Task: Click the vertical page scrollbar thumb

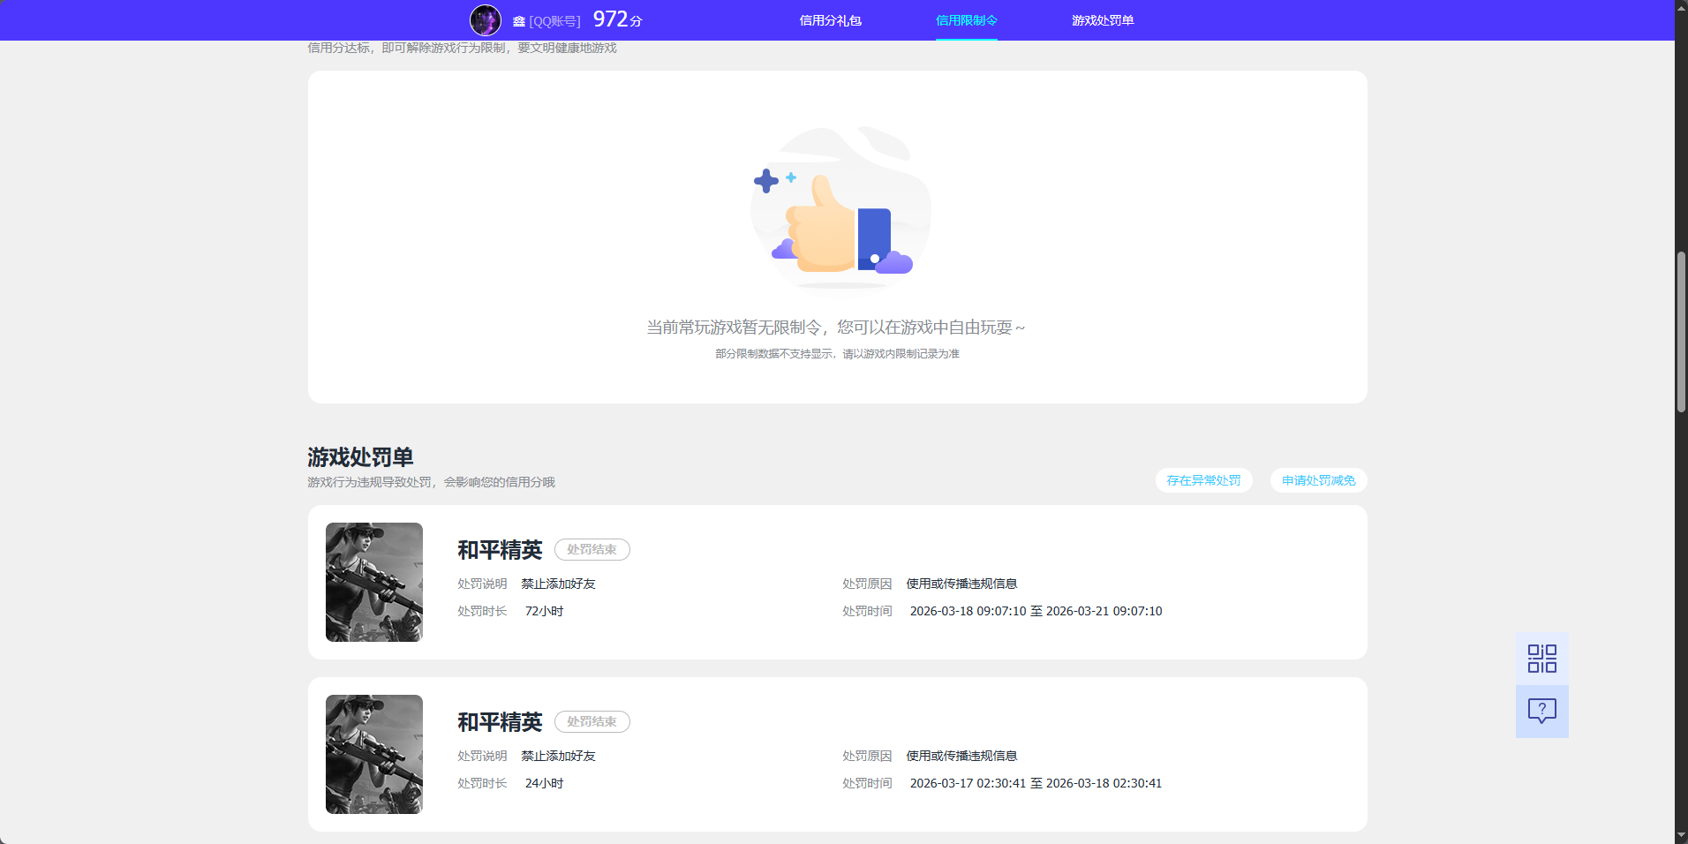Action: tap(1681, 332)
